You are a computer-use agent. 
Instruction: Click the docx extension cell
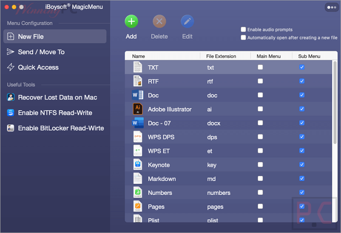pyautogui.click(x=213, y=123)
